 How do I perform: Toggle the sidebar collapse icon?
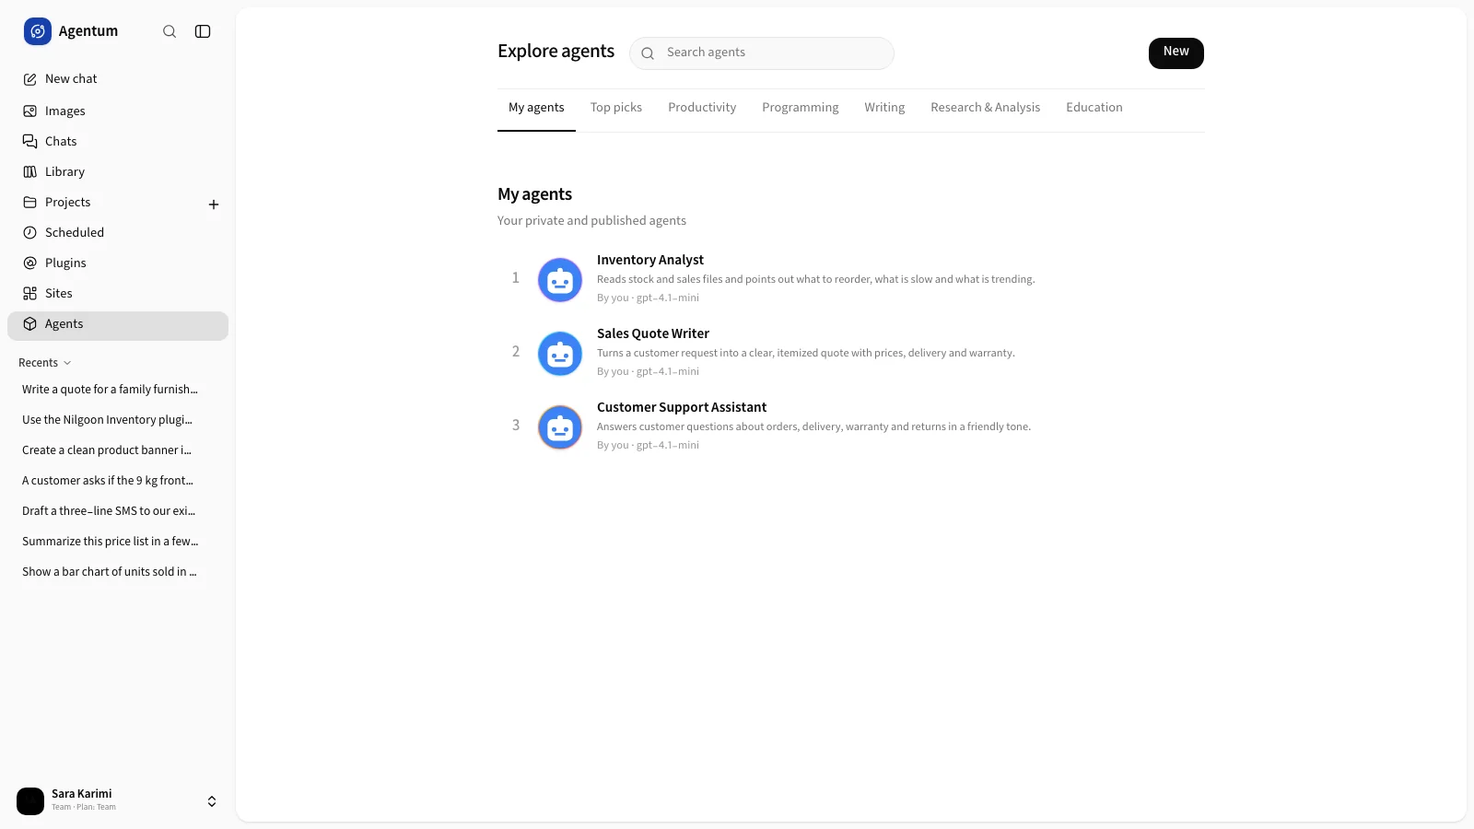[x=203, y=31]
